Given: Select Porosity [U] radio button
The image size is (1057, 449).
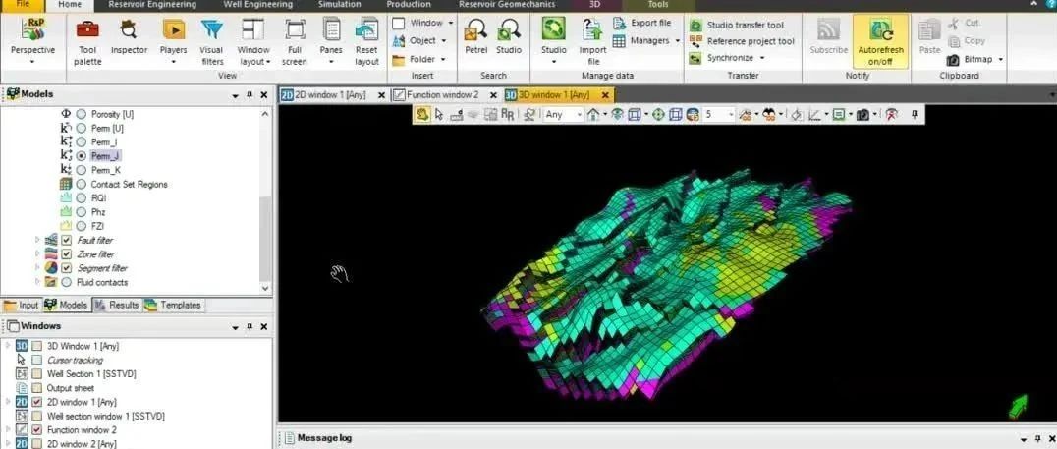Looking at the screenshot, I should pos(81,114).
